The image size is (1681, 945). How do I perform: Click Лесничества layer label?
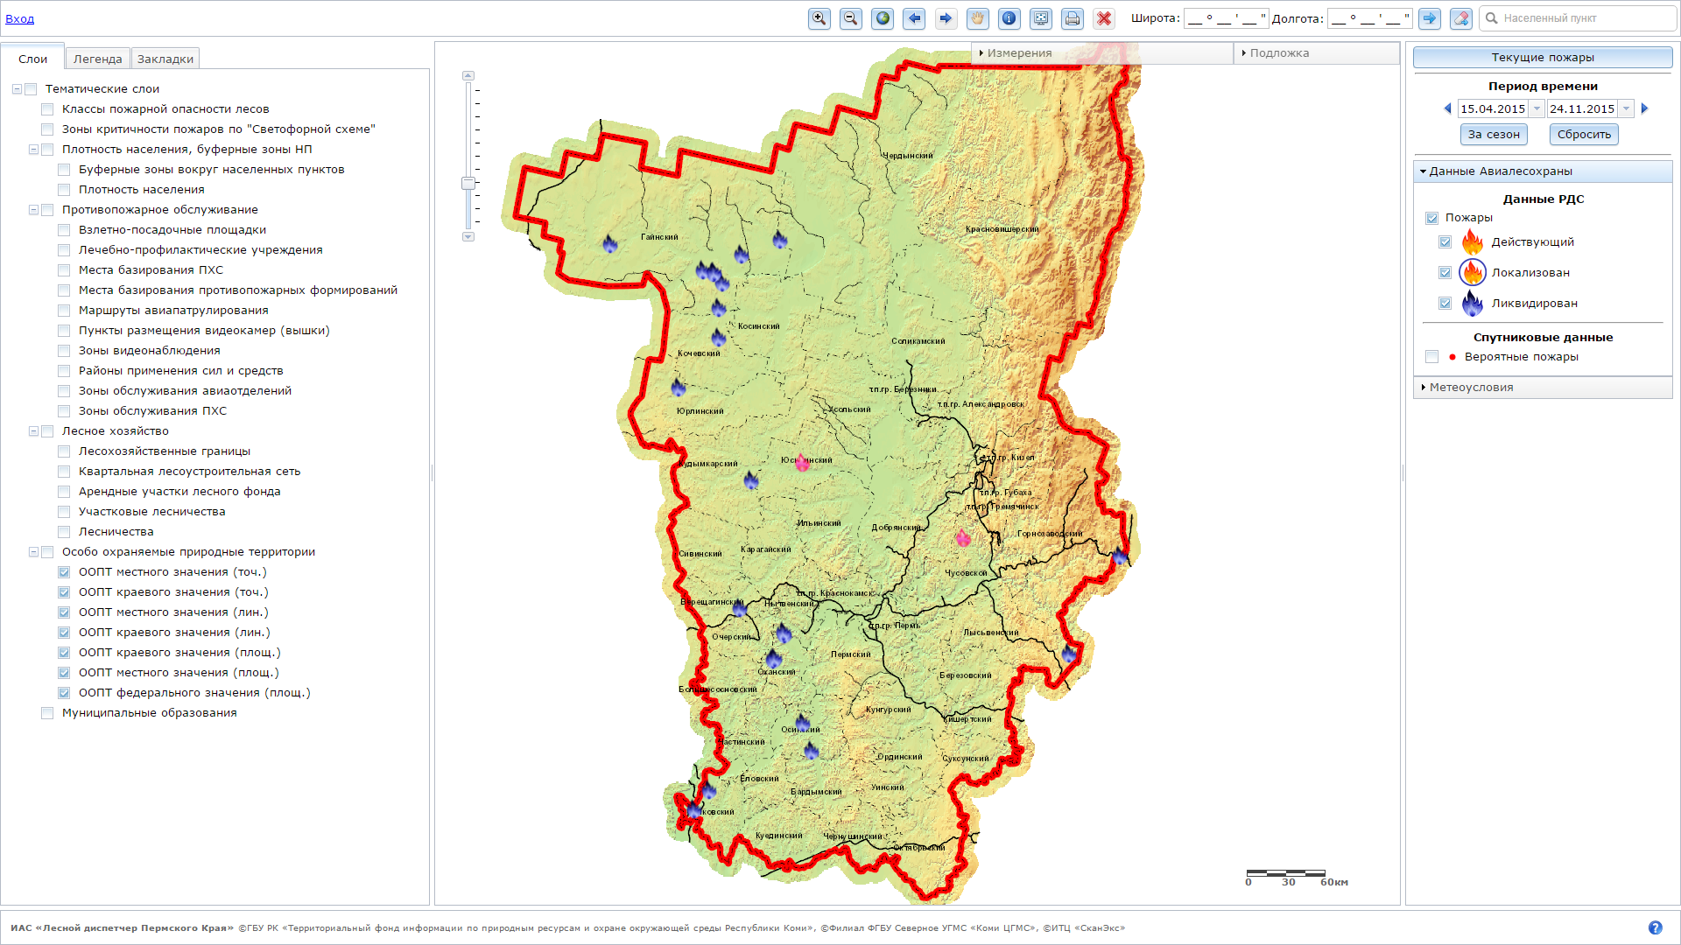tap(116, 532)
